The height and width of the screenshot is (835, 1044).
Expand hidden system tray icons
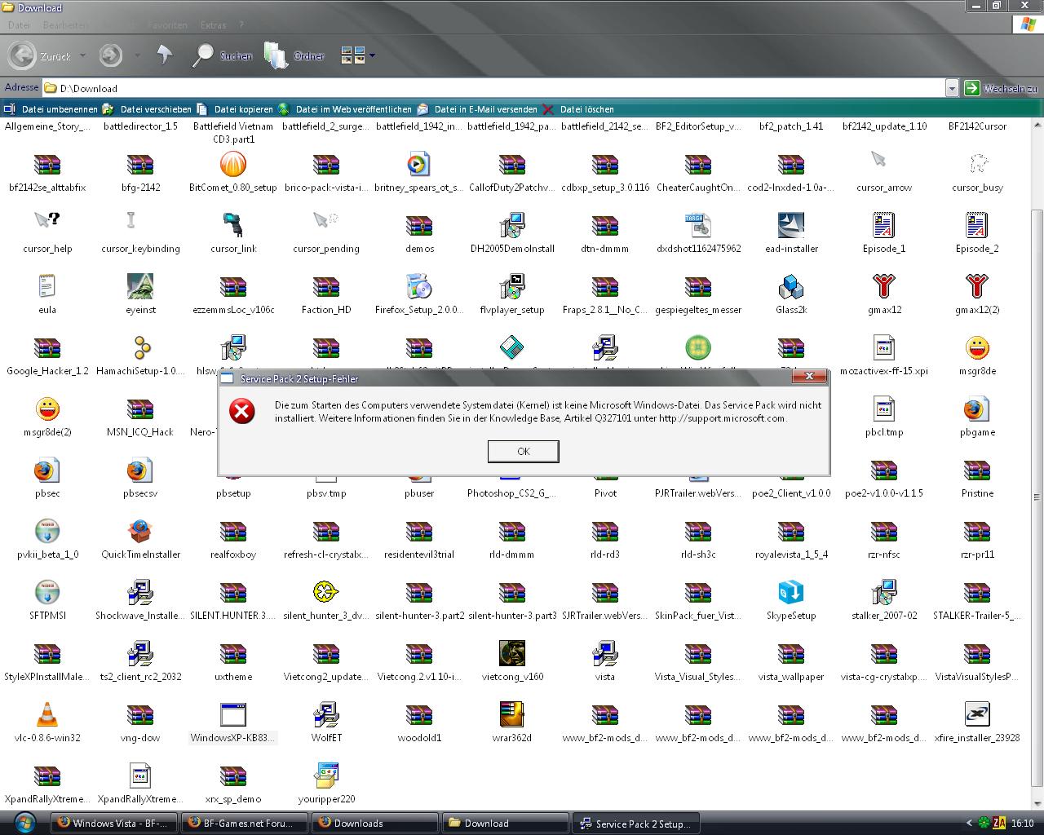click(969, 824)
